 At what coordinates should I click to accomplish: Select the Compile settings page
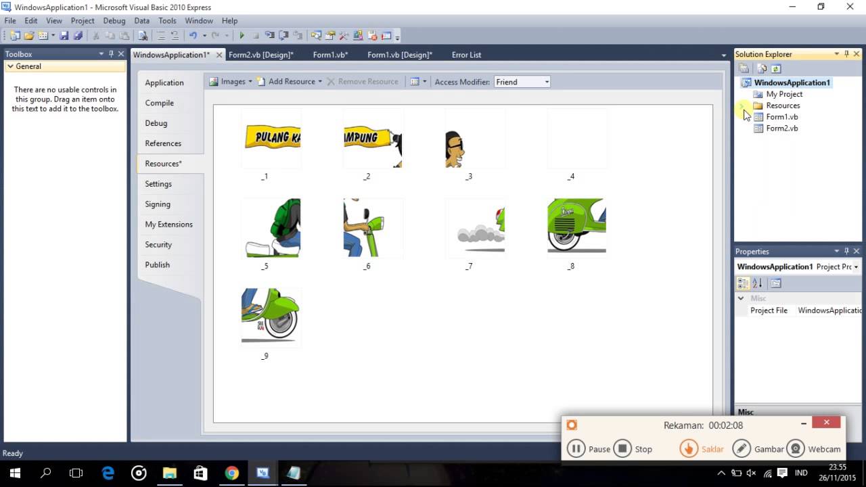coord(160,103)
